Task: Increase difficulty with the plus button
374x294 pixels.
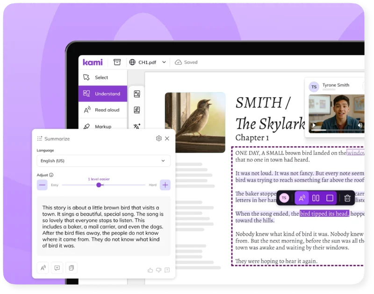Action: click(x=165, y=185)
